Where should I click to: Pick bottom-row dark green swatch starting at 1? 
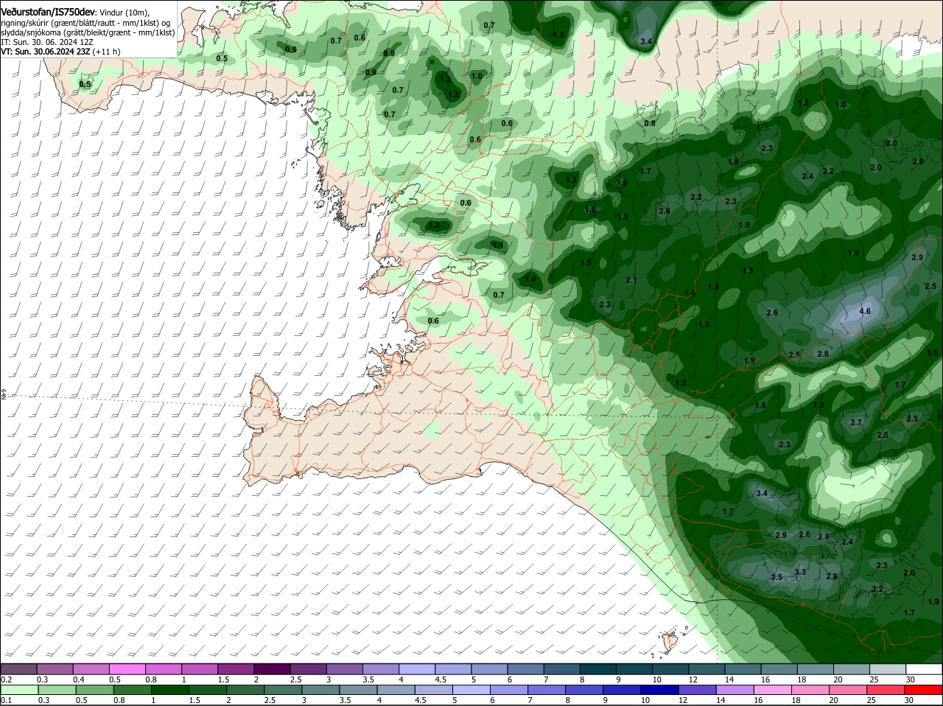[x=169, y=691]
